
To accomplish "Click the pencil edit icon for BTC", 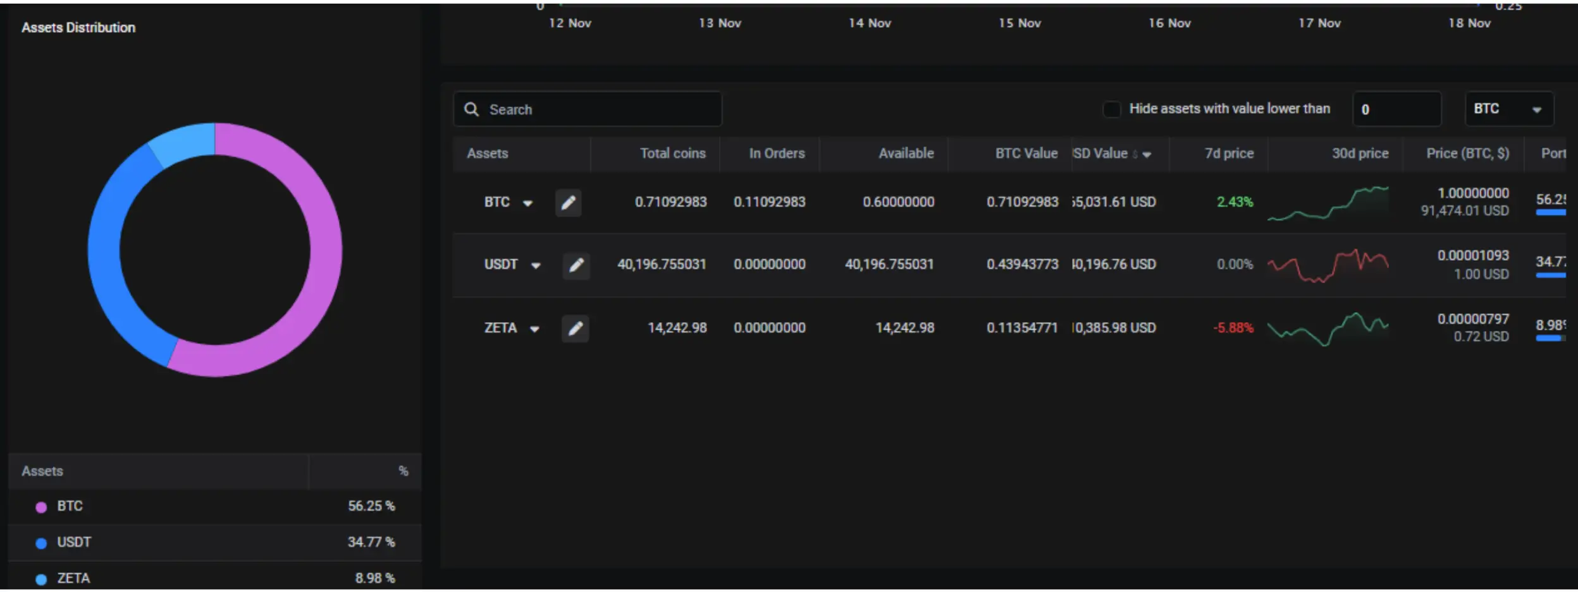I will coord(568,203).
